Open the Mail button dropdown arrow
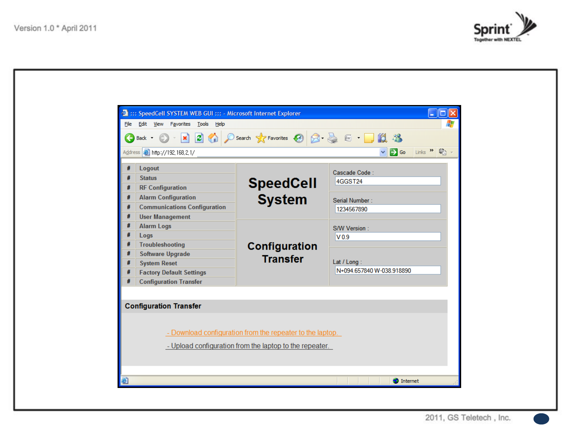The image size is (570, 428). point(323,138)
